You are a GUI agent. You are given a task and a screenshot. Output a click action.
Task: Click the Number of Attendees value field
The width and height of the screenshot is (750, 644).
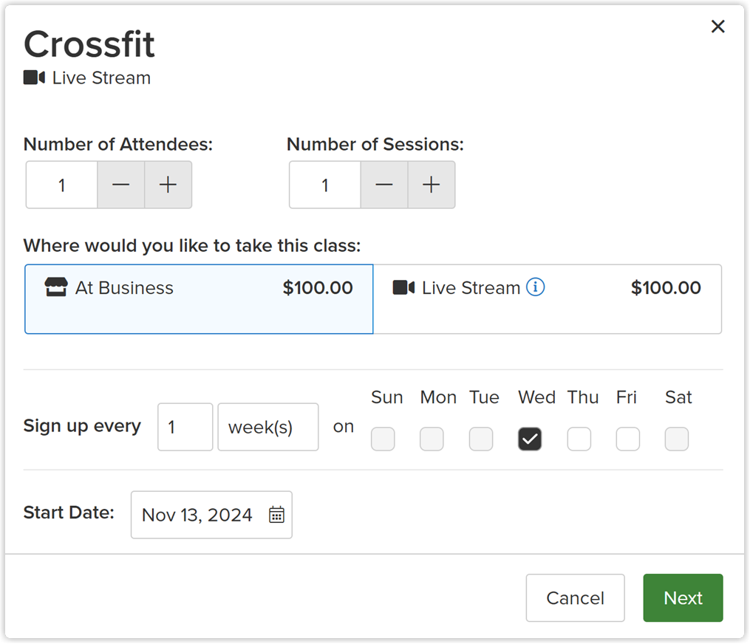62,185
